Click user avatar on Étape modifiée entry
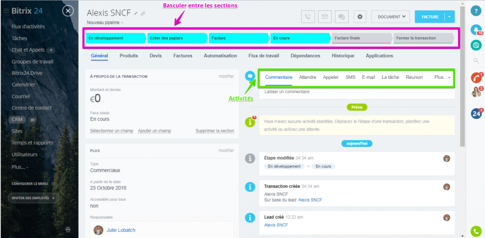485x238 pixels. [x=446, y=159]
